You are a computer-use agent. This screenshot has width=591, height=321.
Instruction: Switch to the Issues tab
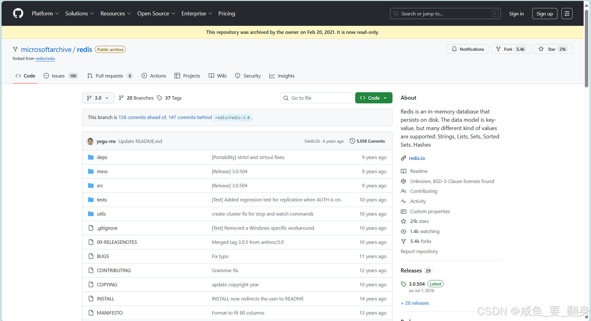(x=61, y=76)
